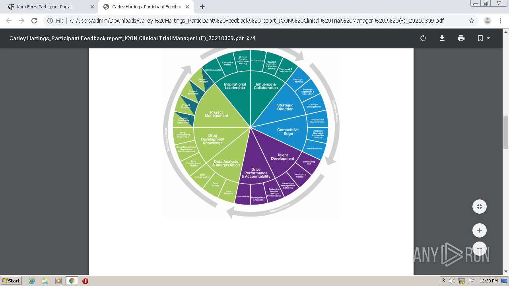Click the Relationship Management segment
Screen dimensions: 509x286
click(317, 121)
